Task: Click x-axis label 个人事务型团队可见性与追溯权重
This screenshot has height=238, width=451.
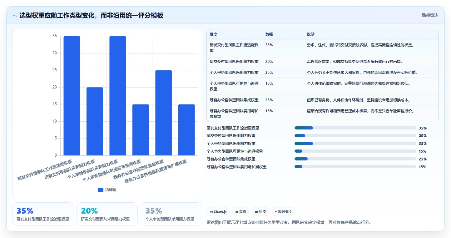Action: click(112, 171)
